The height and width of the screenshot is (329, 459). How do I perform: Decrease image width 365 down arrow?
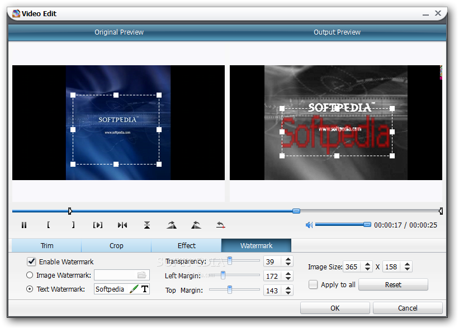367,269
